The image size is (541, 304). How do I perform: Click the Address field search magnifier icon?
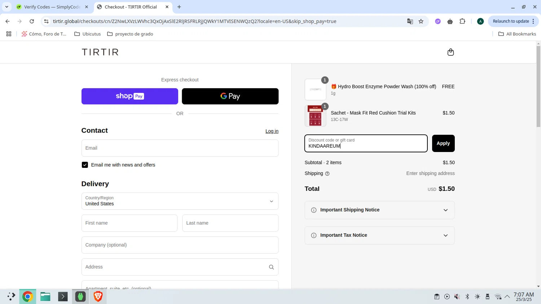click(x=271, y=267)
